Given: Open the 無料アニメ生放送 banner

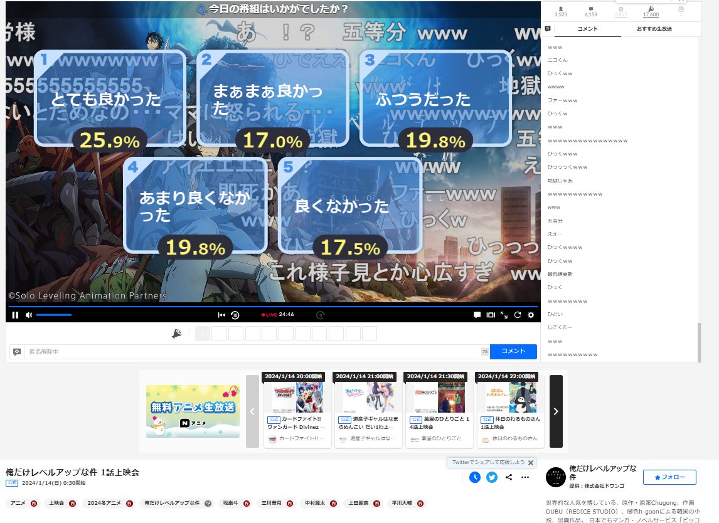Looking at the screenshot, I should click(193, 411).
